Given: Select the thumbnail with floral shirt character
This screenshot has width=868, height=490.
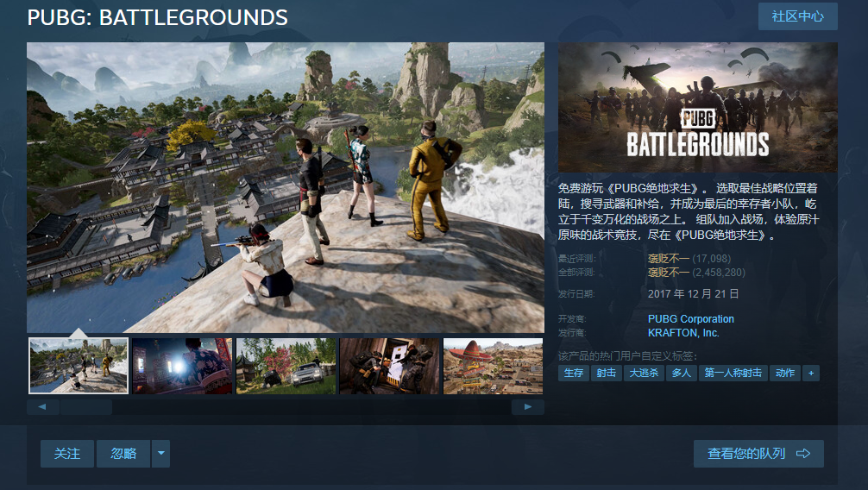Looking at the screenshot, I should (182, 366).
